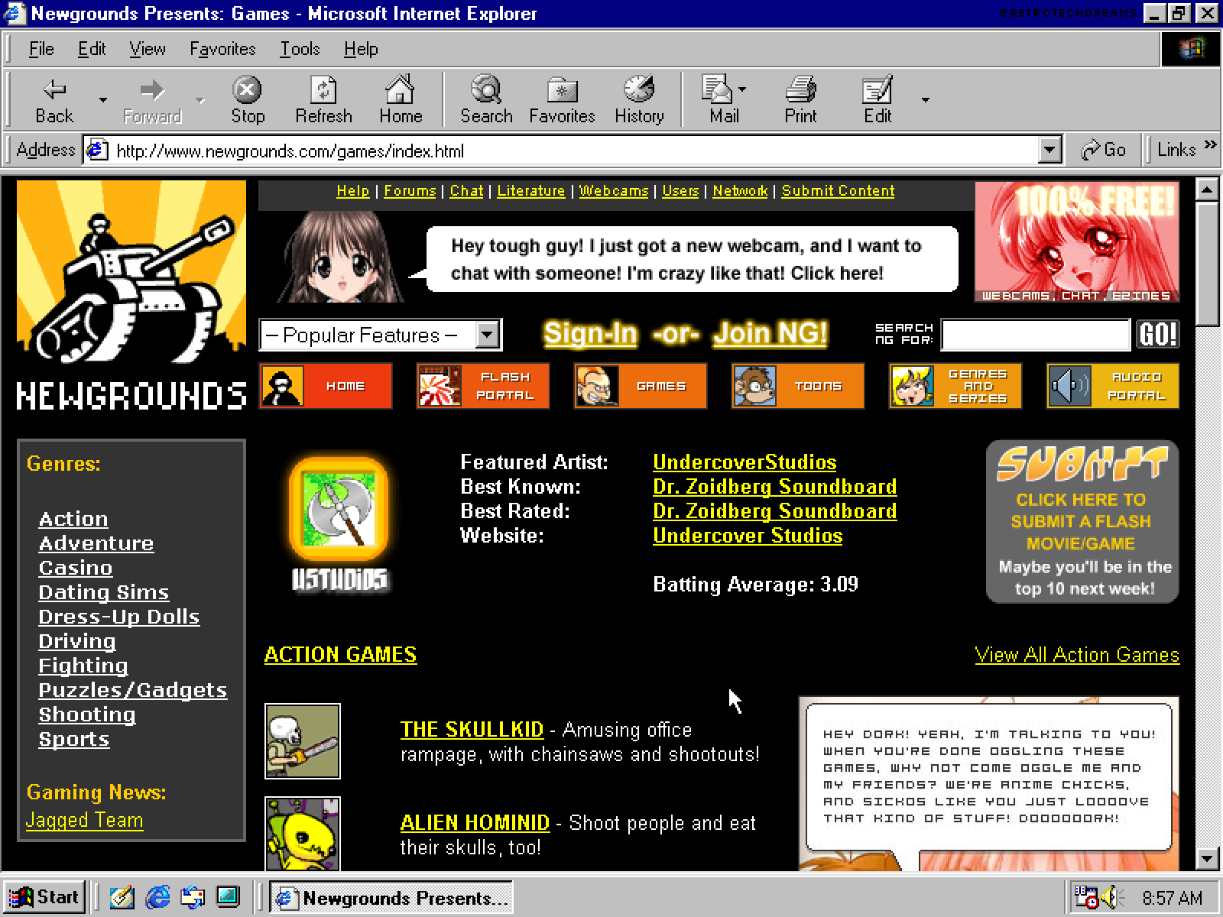This screenshot has width=1223, height=917.
Task: Open the Audio Portal navigation button
Action: tap(1113, 386)
